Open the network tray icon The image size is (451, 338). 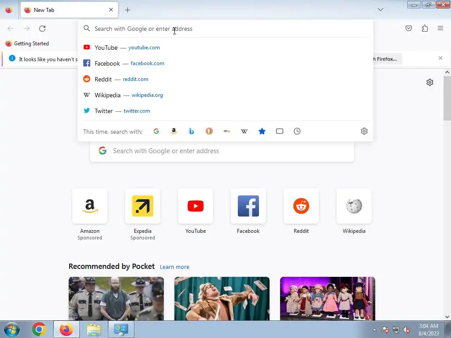click(x=396, y=330)
